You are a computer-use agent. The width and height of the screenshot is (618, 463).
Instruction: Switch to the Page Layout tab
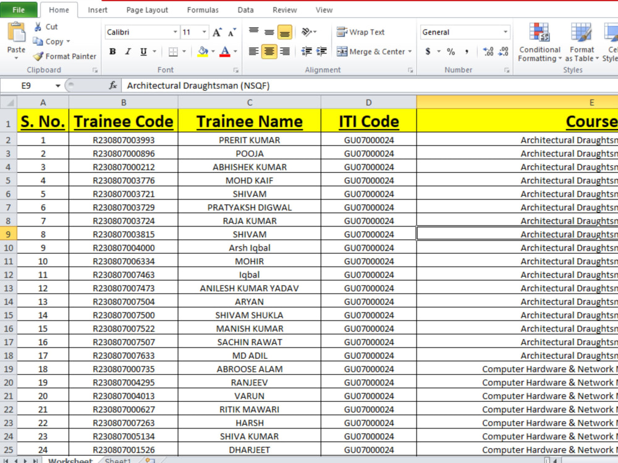coord(147,10)
